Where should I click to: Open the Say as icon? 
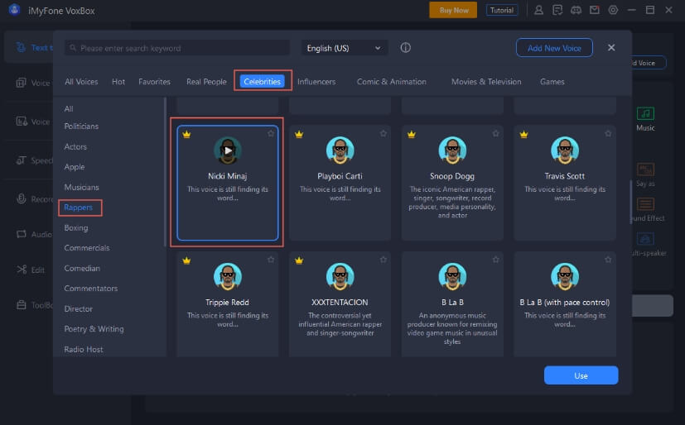coord(645,170)
